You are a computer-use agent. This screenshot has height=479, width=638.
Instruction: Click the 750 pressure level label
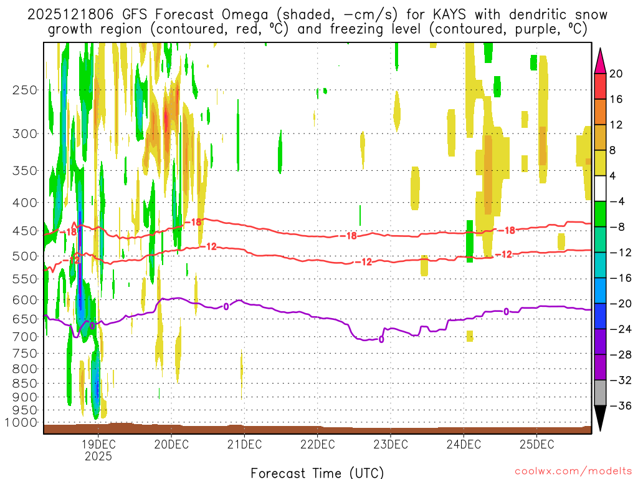(25, 354)
